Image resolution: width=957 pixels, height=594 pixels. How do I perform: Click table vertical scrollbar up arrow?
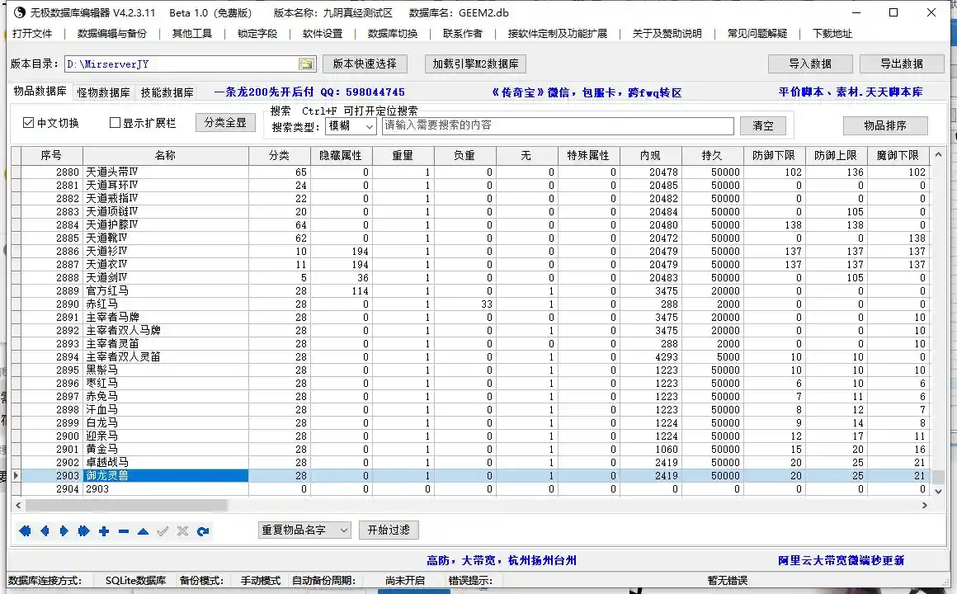point(939,155)
